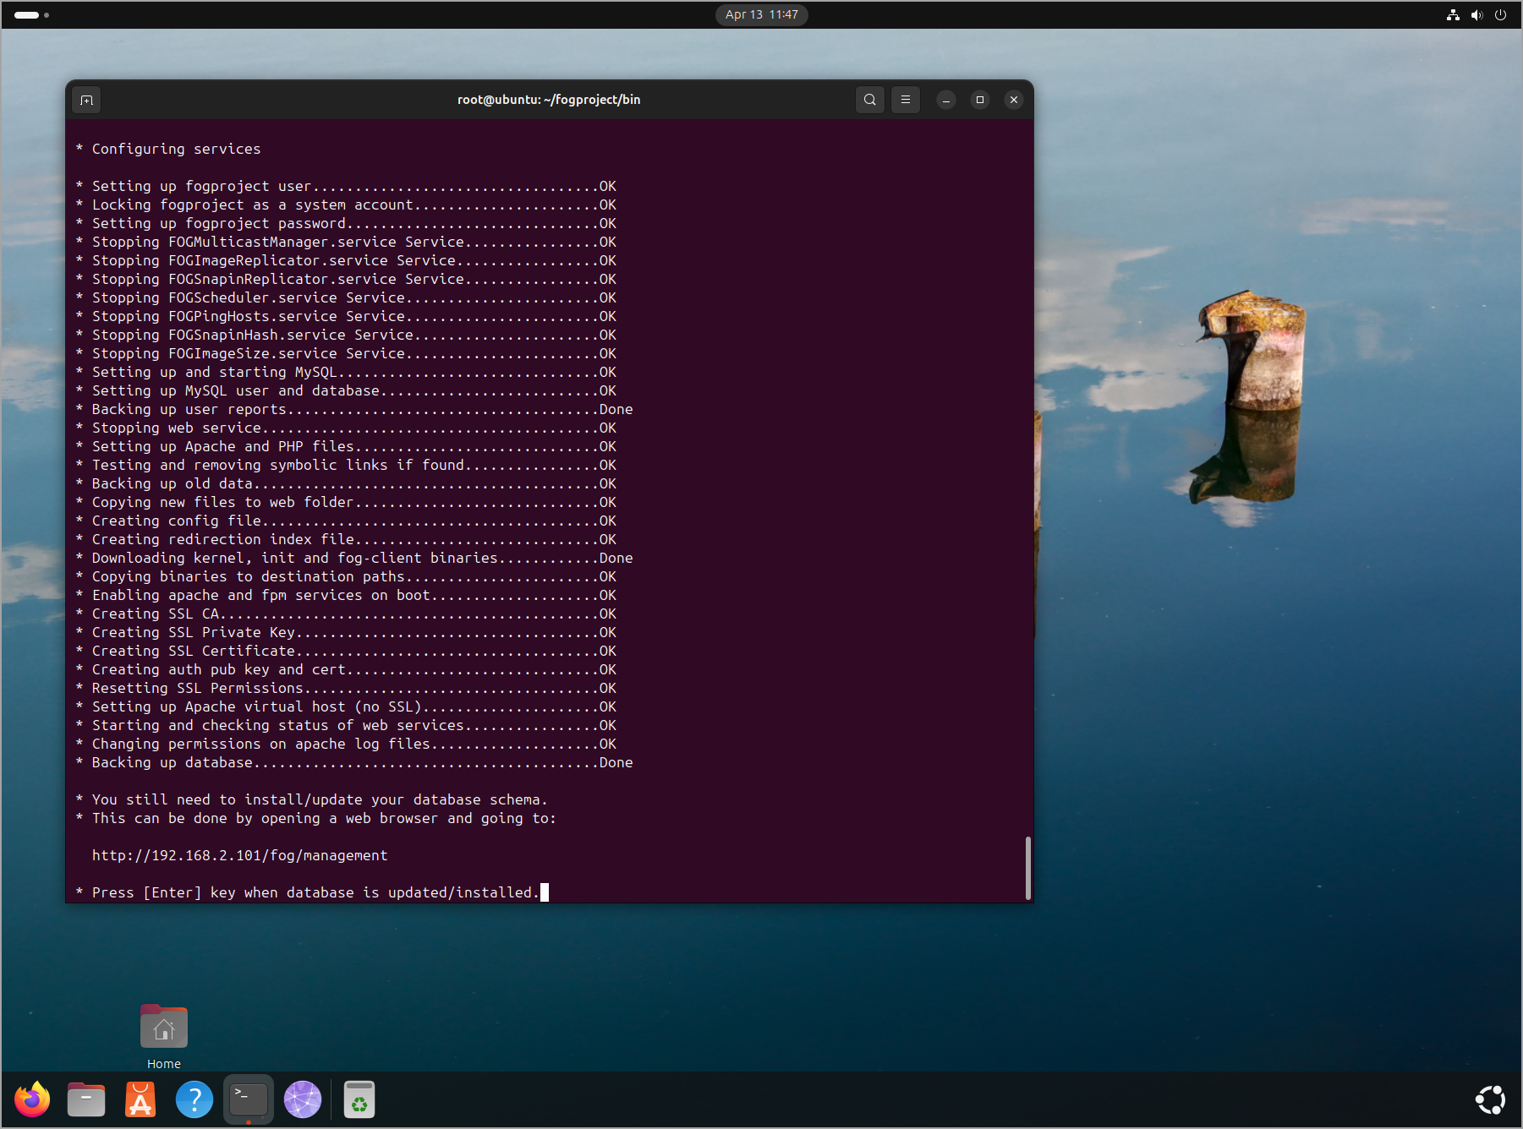Open the power menu icon
Image resolution: width=1523 pixels, height=1129 pixels.
[x=1500, y=14]
